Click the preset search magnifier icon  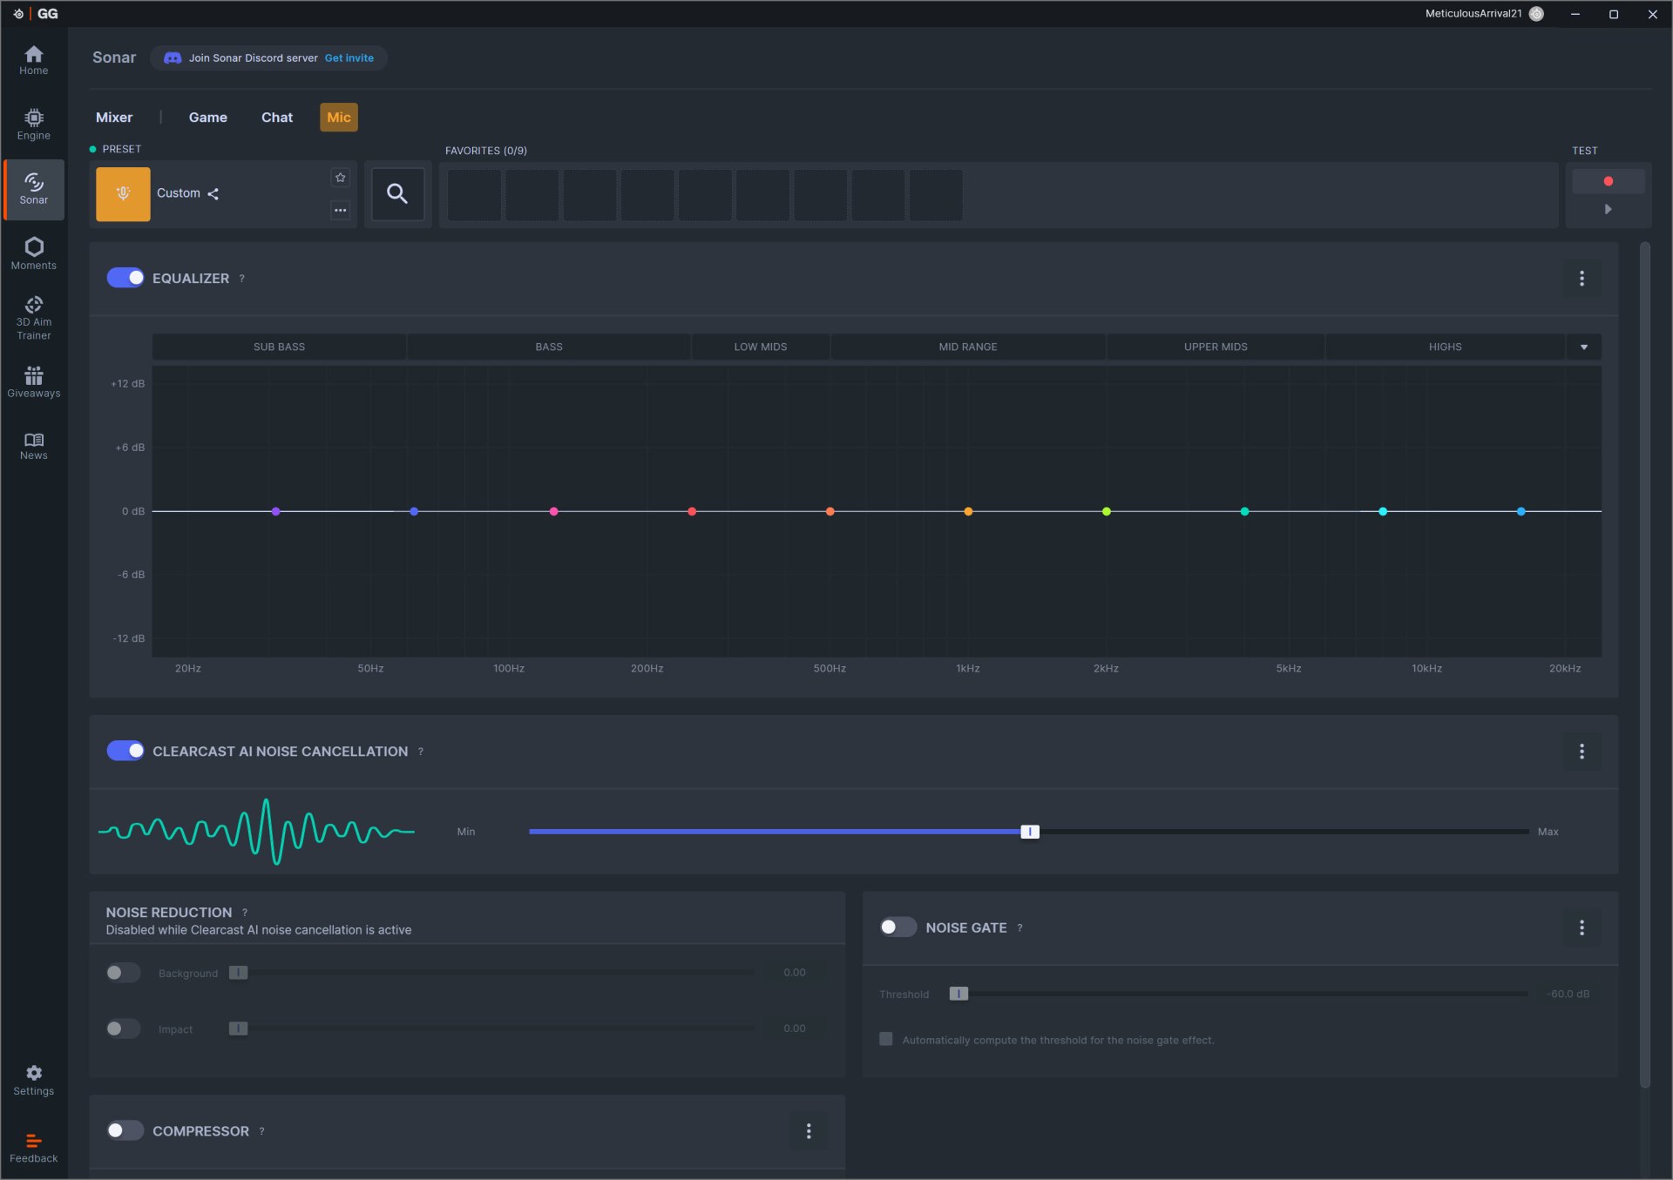click(x=397, y=194)
